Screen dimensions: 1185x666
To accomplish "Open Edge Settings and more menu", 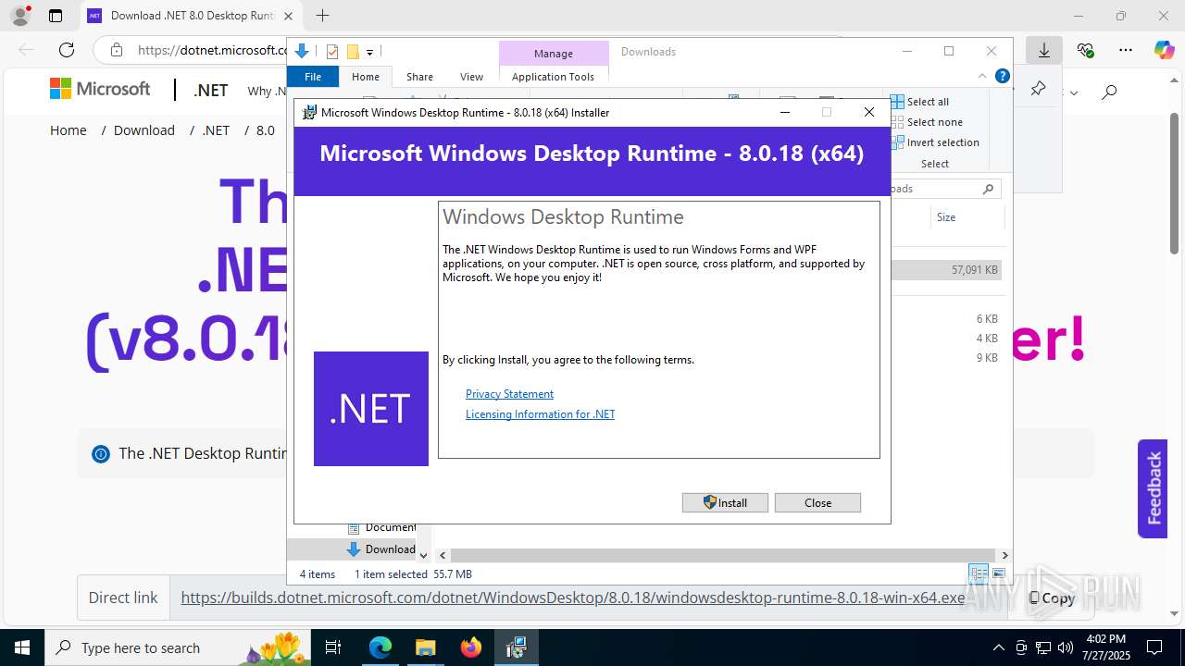I will pyautogui.click(x=1125, y=50).
